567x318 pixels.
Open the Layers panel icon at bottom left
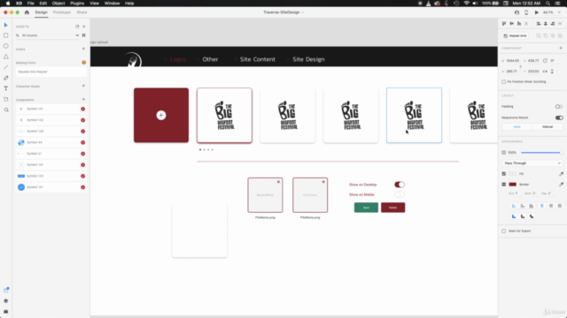(x=6, y=300)
